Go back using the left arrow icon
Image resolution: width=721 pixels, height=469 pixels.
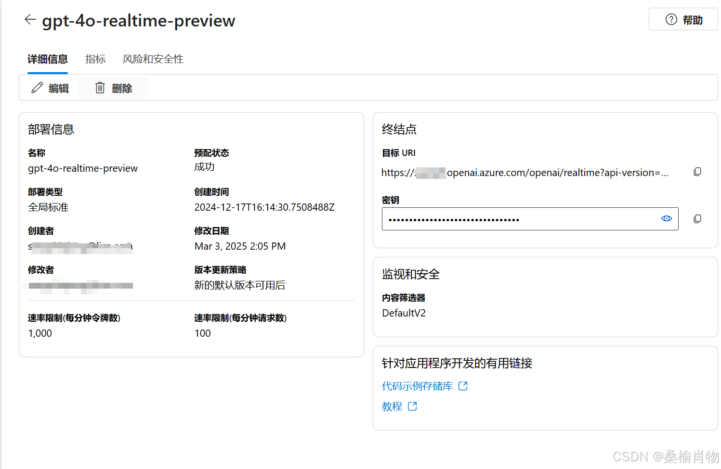coord(30,19)
